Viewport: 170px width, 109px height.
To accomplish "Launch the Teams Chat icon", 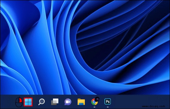I will tap(68, 102).
